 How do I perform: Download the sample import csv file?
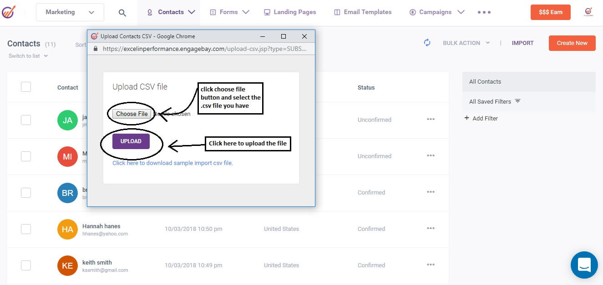[x=172, y=163]
